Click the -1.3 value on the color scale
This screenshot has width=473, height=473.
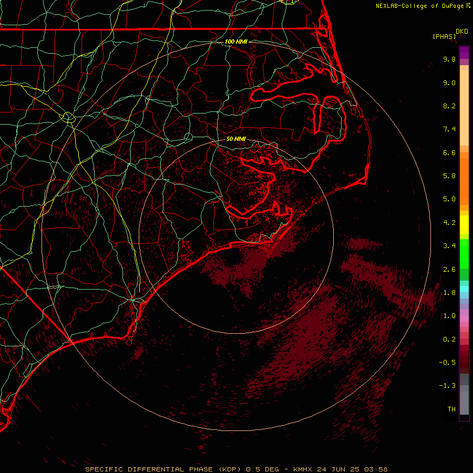pos(447,386)
